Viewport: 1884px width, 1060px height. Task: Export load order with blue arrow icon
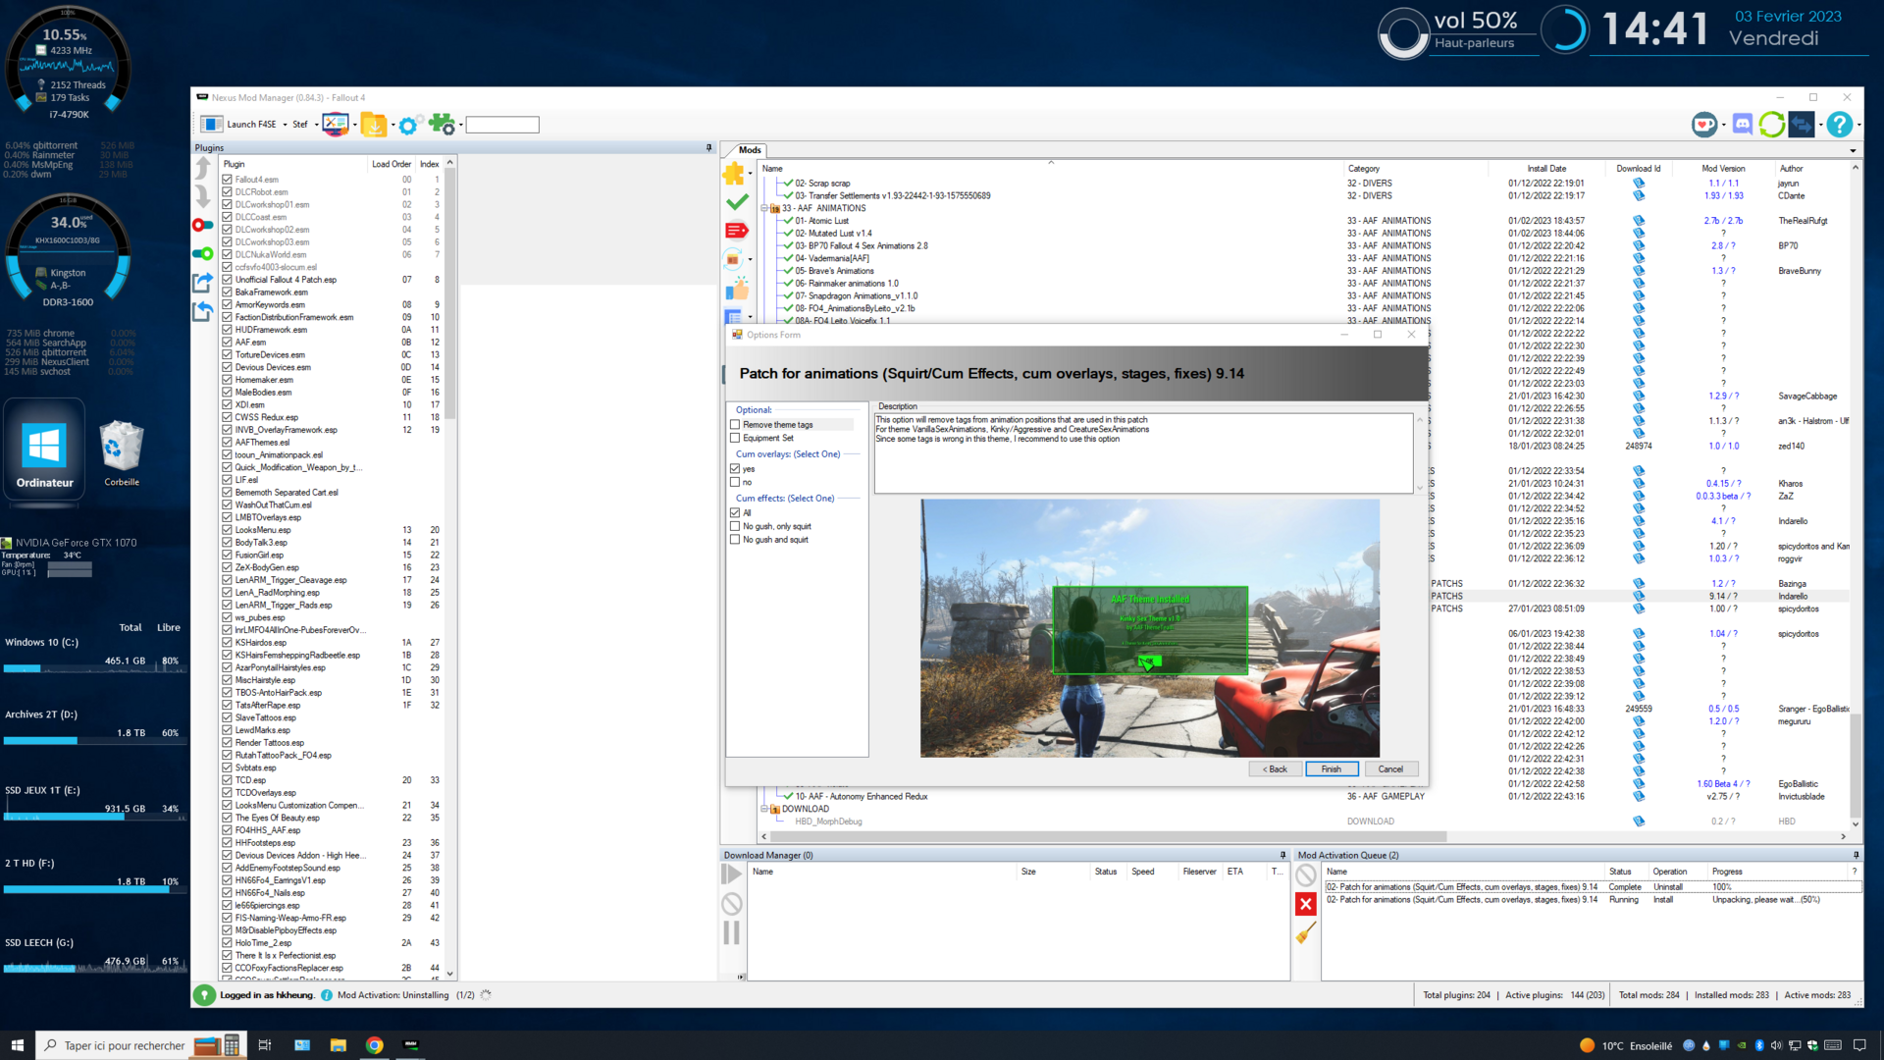[203, 283]
